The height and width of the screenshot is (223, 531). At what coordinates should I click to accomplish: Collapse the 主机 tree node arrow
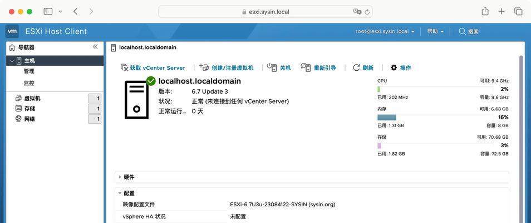coord(12,61)
